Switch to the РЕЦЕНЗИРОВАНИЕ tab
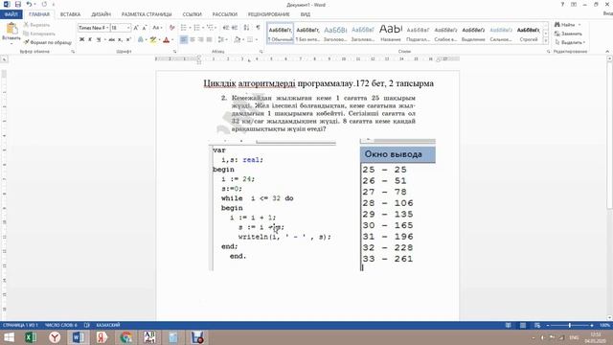This screenshot has height=345, width=613. tap(268, 14)
